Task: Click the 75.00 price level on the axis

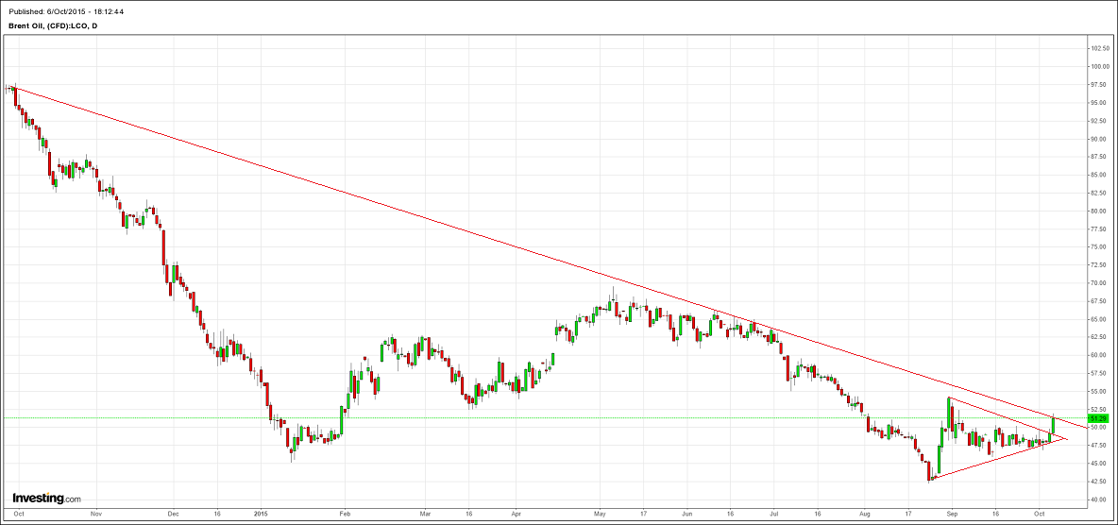Action: pyautogui.click(x=1099, y=246)
